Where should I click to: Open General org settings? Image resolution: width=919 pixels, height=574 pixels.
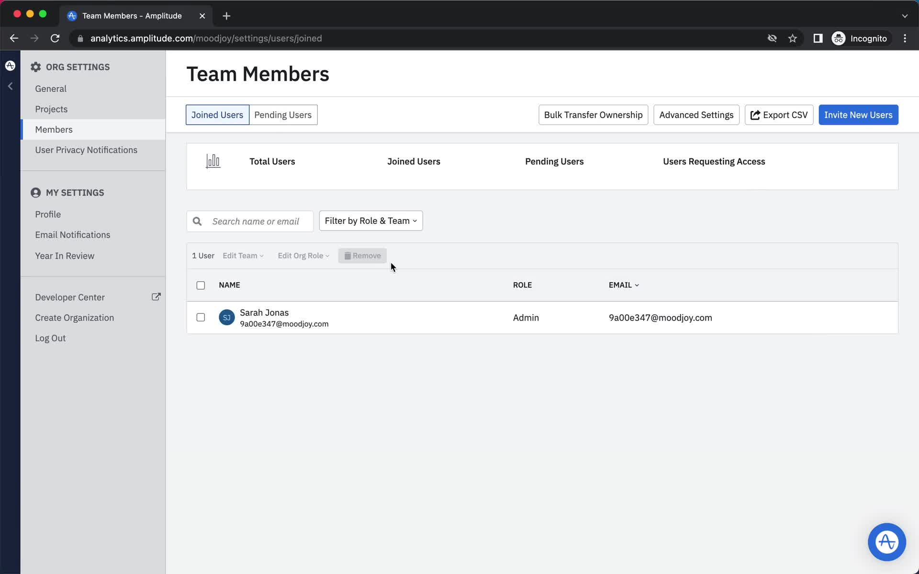click(51, 88)
